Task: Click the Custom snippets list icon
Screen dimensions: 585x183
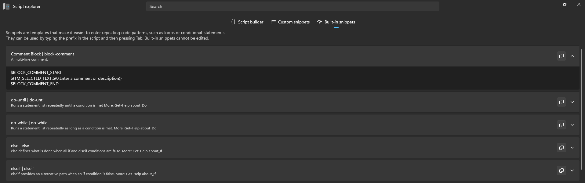Action: tap(273, 22)
